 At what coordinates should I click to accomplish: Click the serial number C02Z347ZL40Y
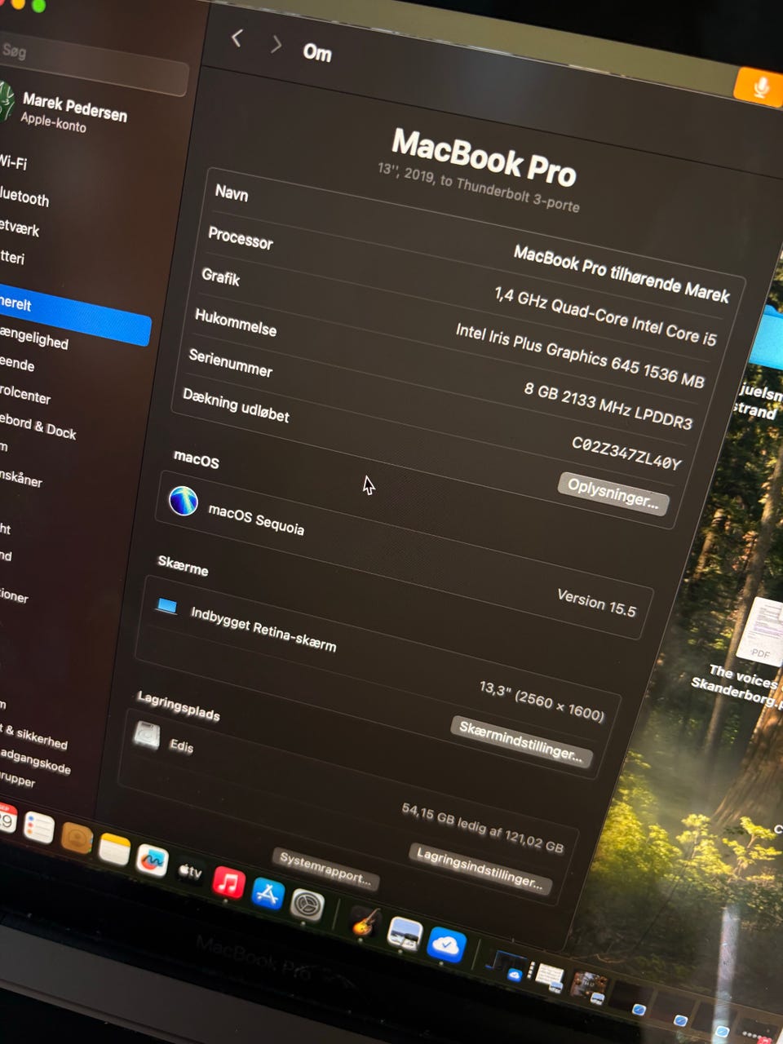tap(626, 453)
